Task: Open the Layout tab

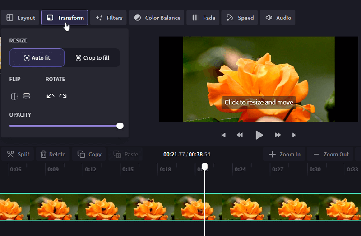Action: [x=20, y=18]
